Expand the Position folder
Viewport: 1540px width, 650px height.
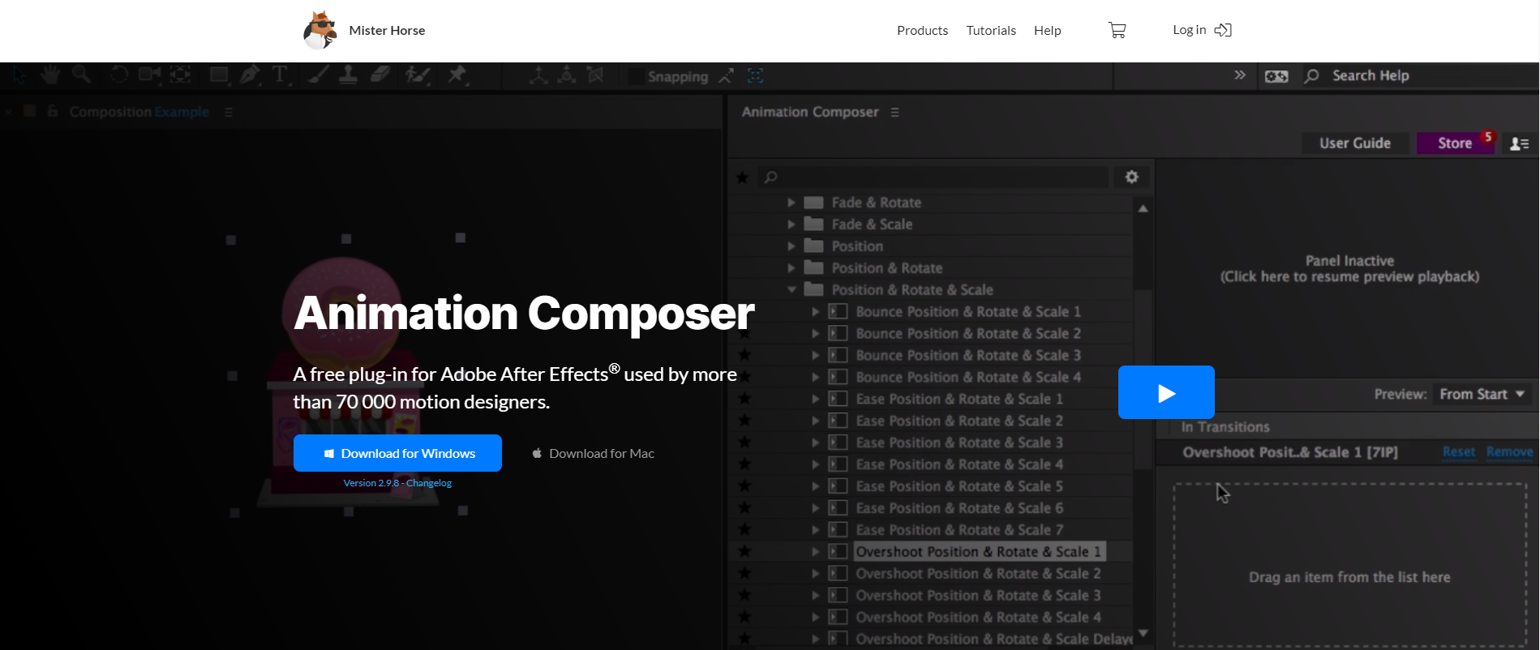[x=791, y=246]
